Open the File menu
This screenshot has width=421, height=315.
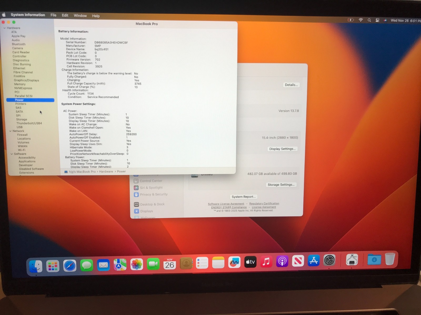(53, 15)
